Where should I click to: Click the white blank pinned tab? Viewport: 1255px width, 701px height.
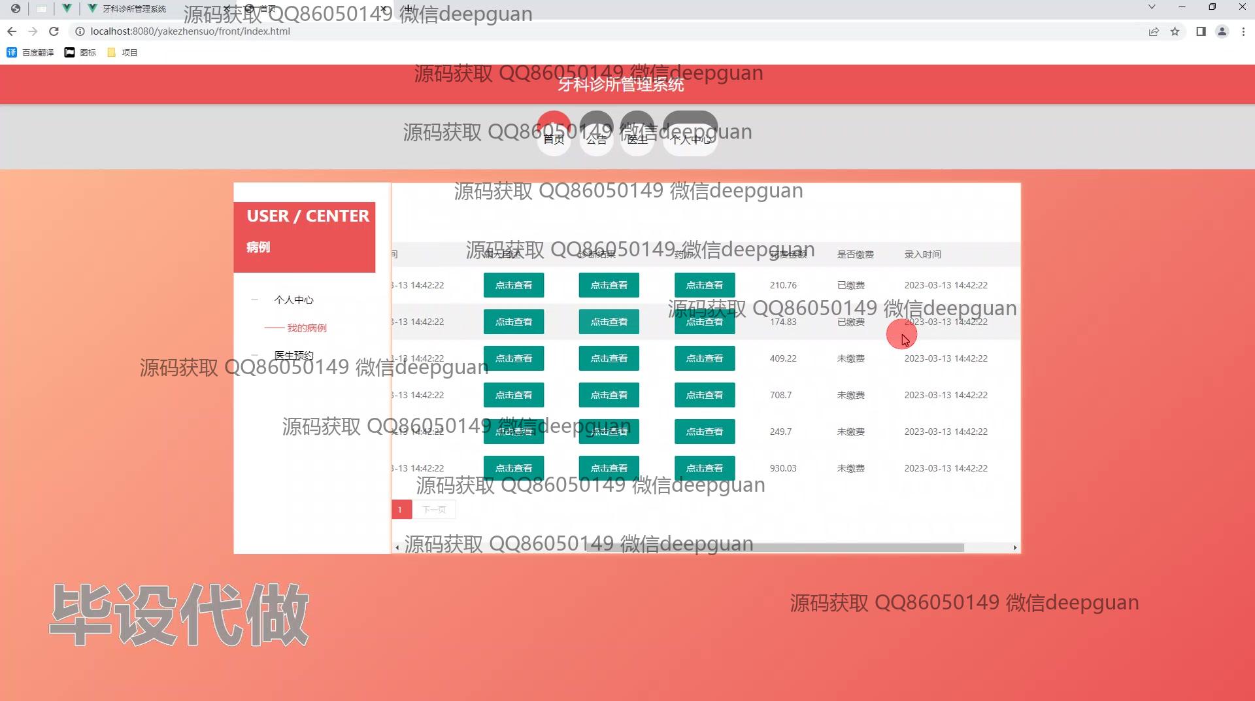click(41, 9)
